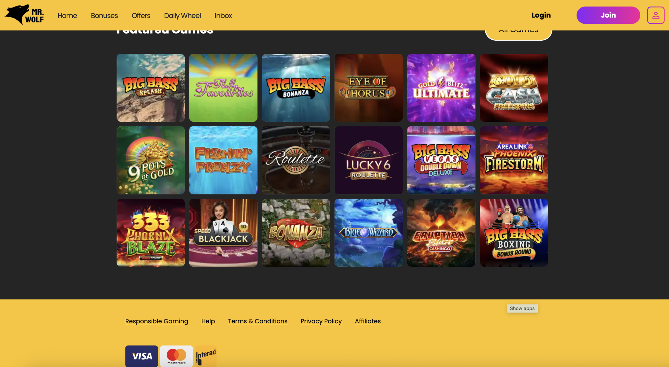669x367 pixels.
Task: Open the Blue Wizard game tile
Action: coord(368,233)
